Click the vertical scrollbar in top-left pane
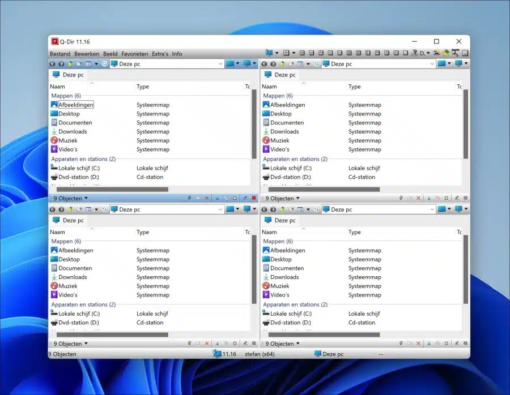 click(254, 123)
